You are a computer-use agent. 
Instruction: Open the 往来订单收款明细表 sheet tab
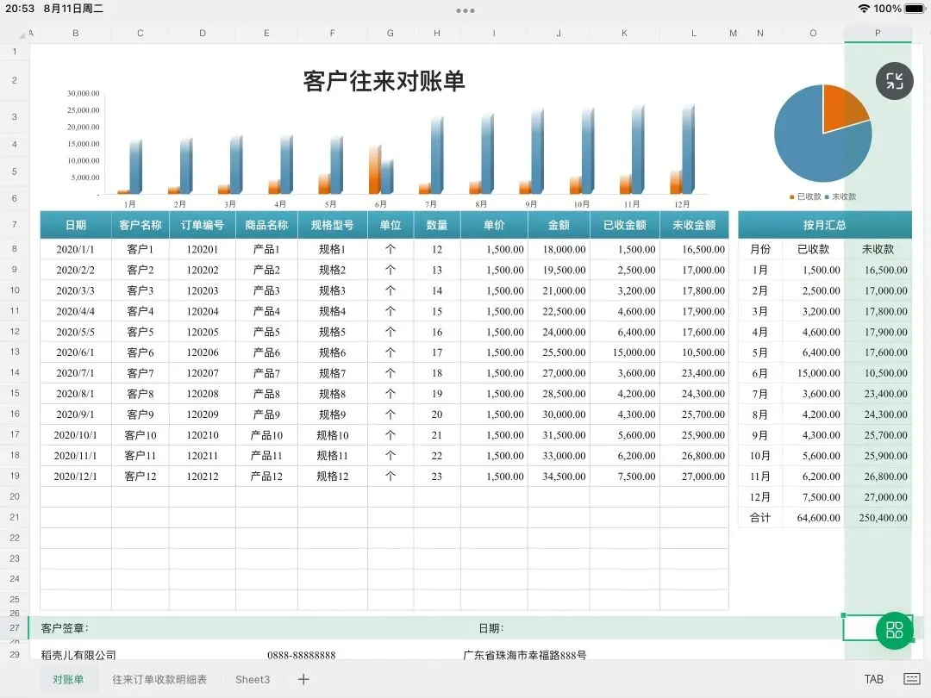[x=159, y=680]
